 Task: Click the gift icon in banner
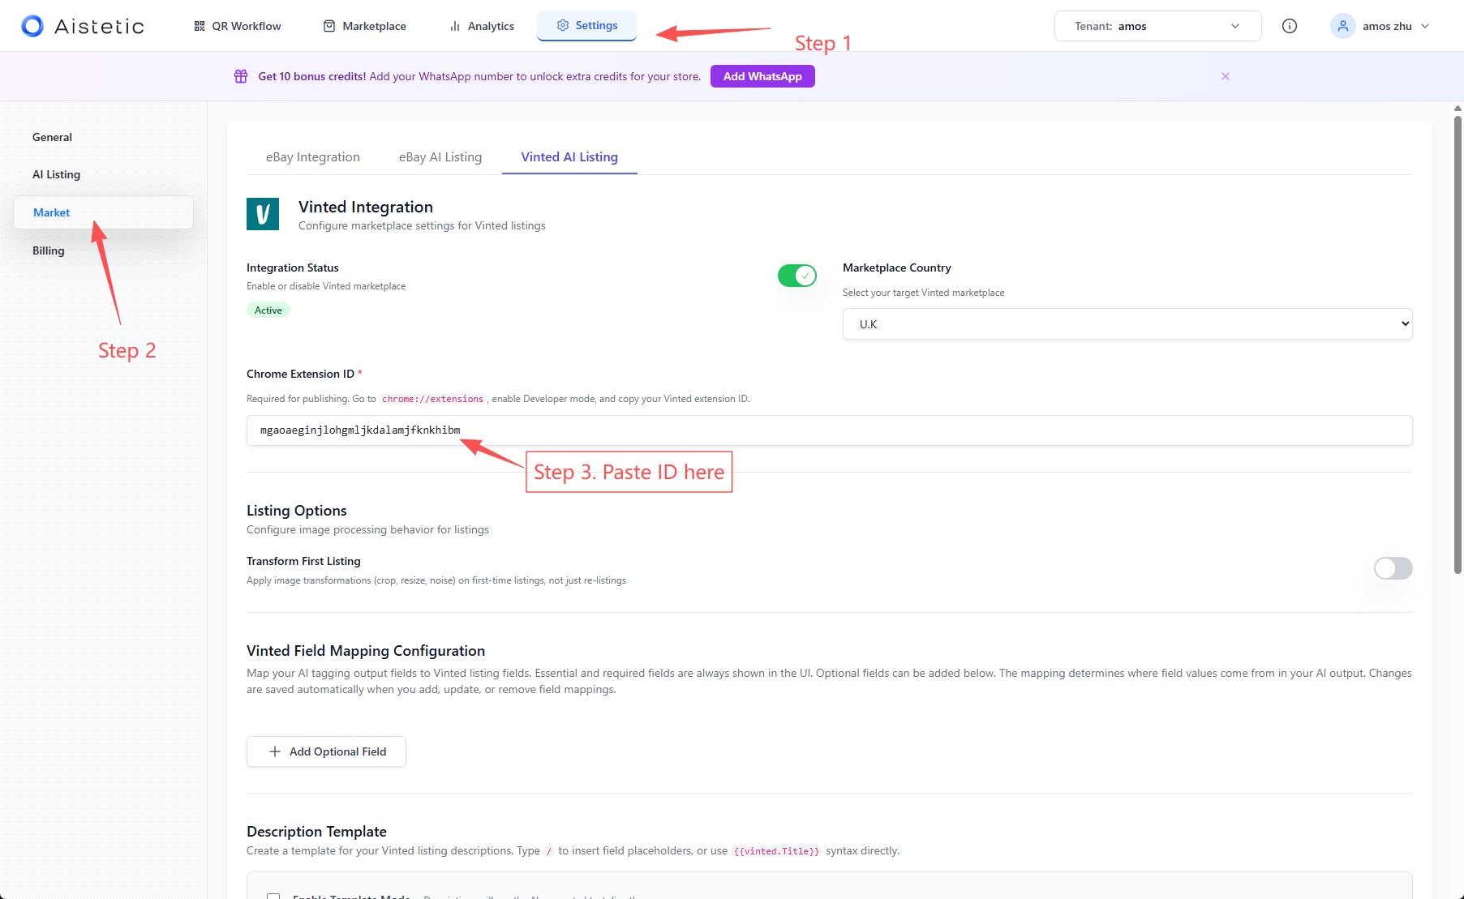point(241,76)
